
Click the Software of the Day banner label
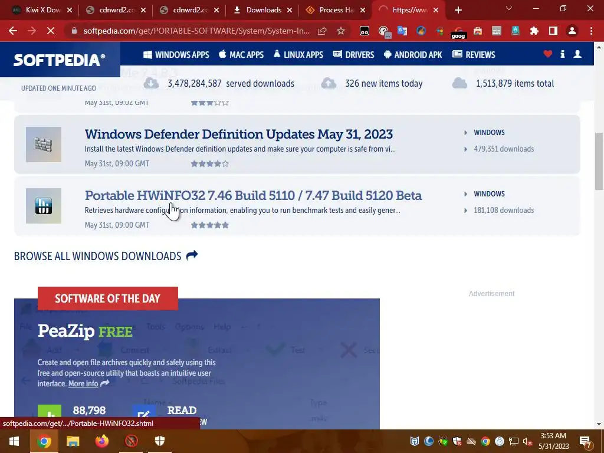click(108, 298)
